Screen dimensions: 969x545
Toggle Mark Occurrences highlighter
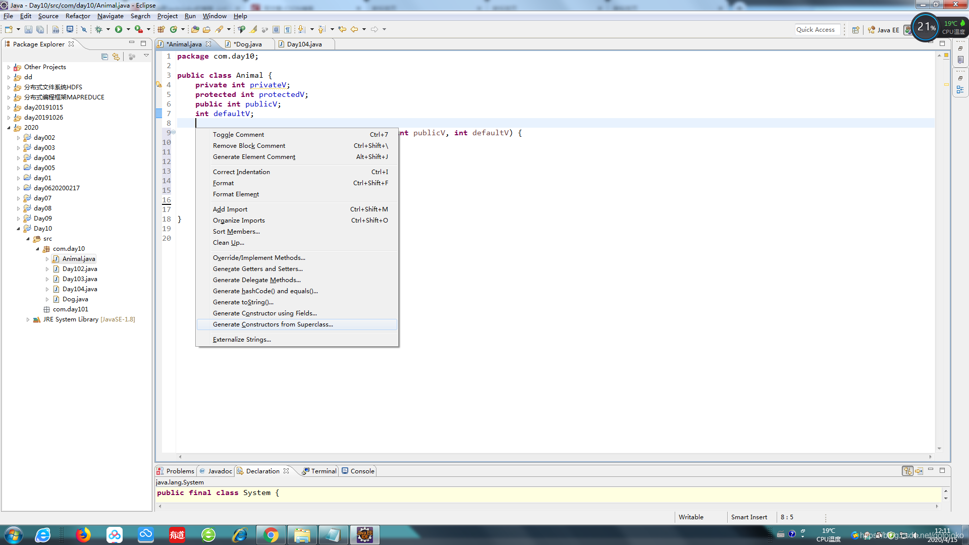click(253, 29)
